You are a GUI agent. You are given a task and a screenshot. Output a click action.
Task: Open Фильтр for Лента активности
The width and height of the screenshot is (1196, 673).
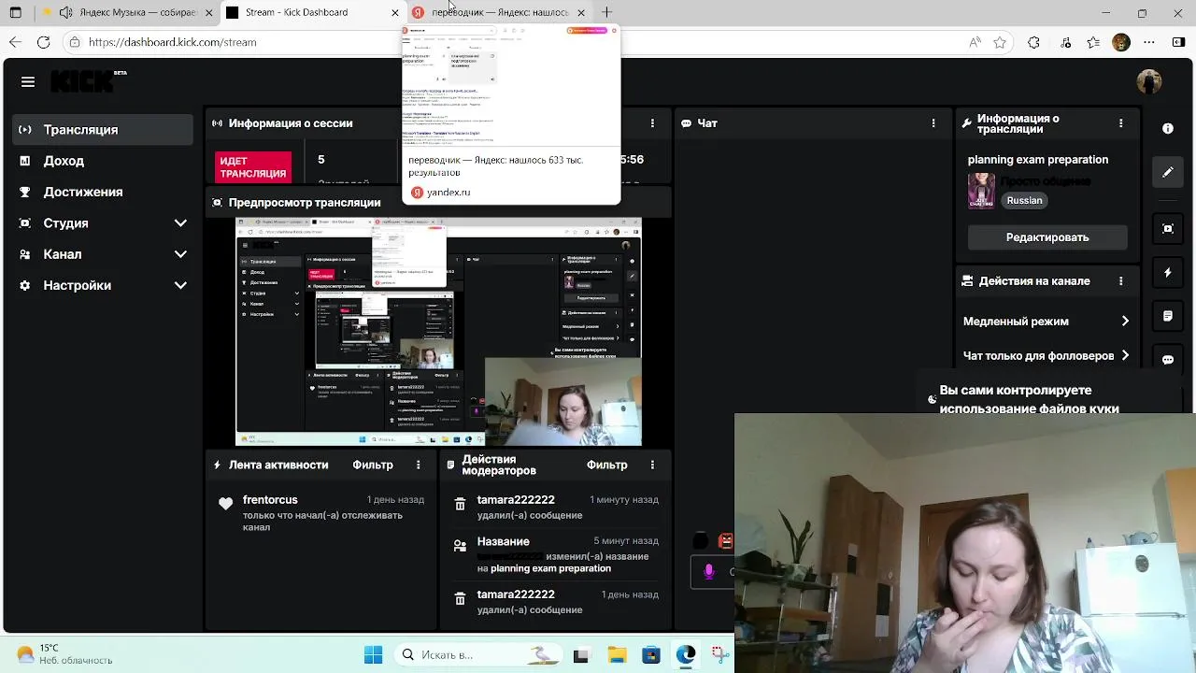click(373, 465)
